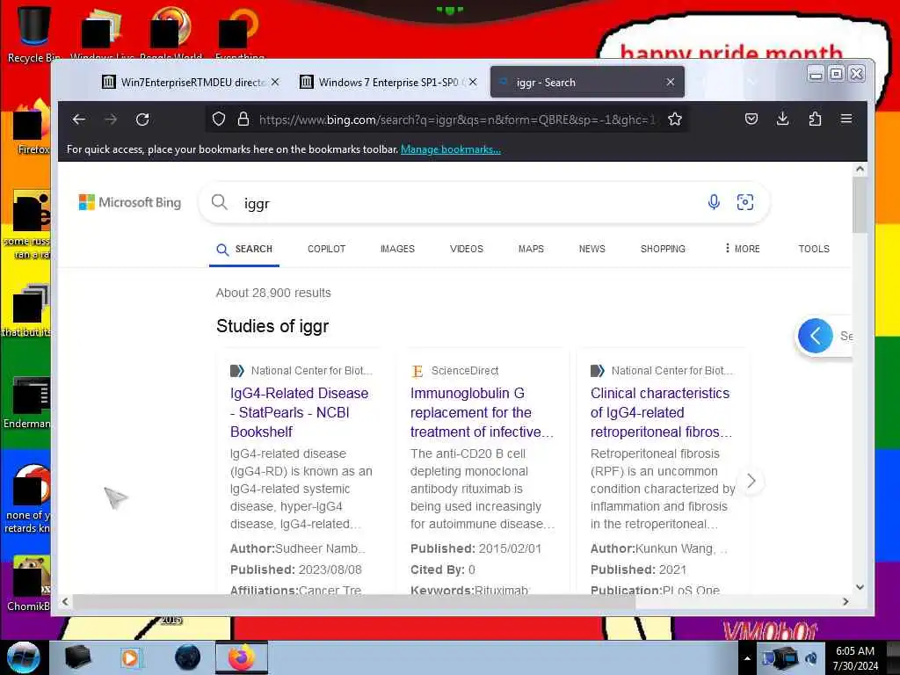Select the Firefox desktop shortcut

(33, 127)
